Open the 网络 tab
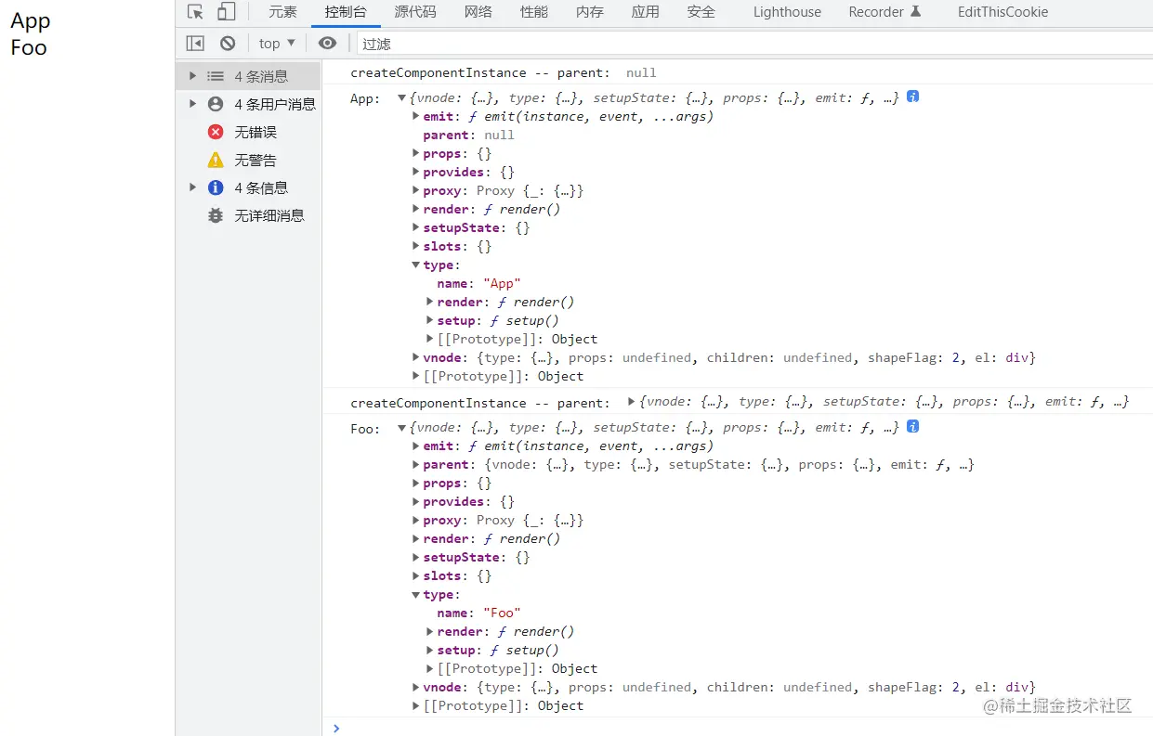The image size is (1153, 736). tap(478, 12)
